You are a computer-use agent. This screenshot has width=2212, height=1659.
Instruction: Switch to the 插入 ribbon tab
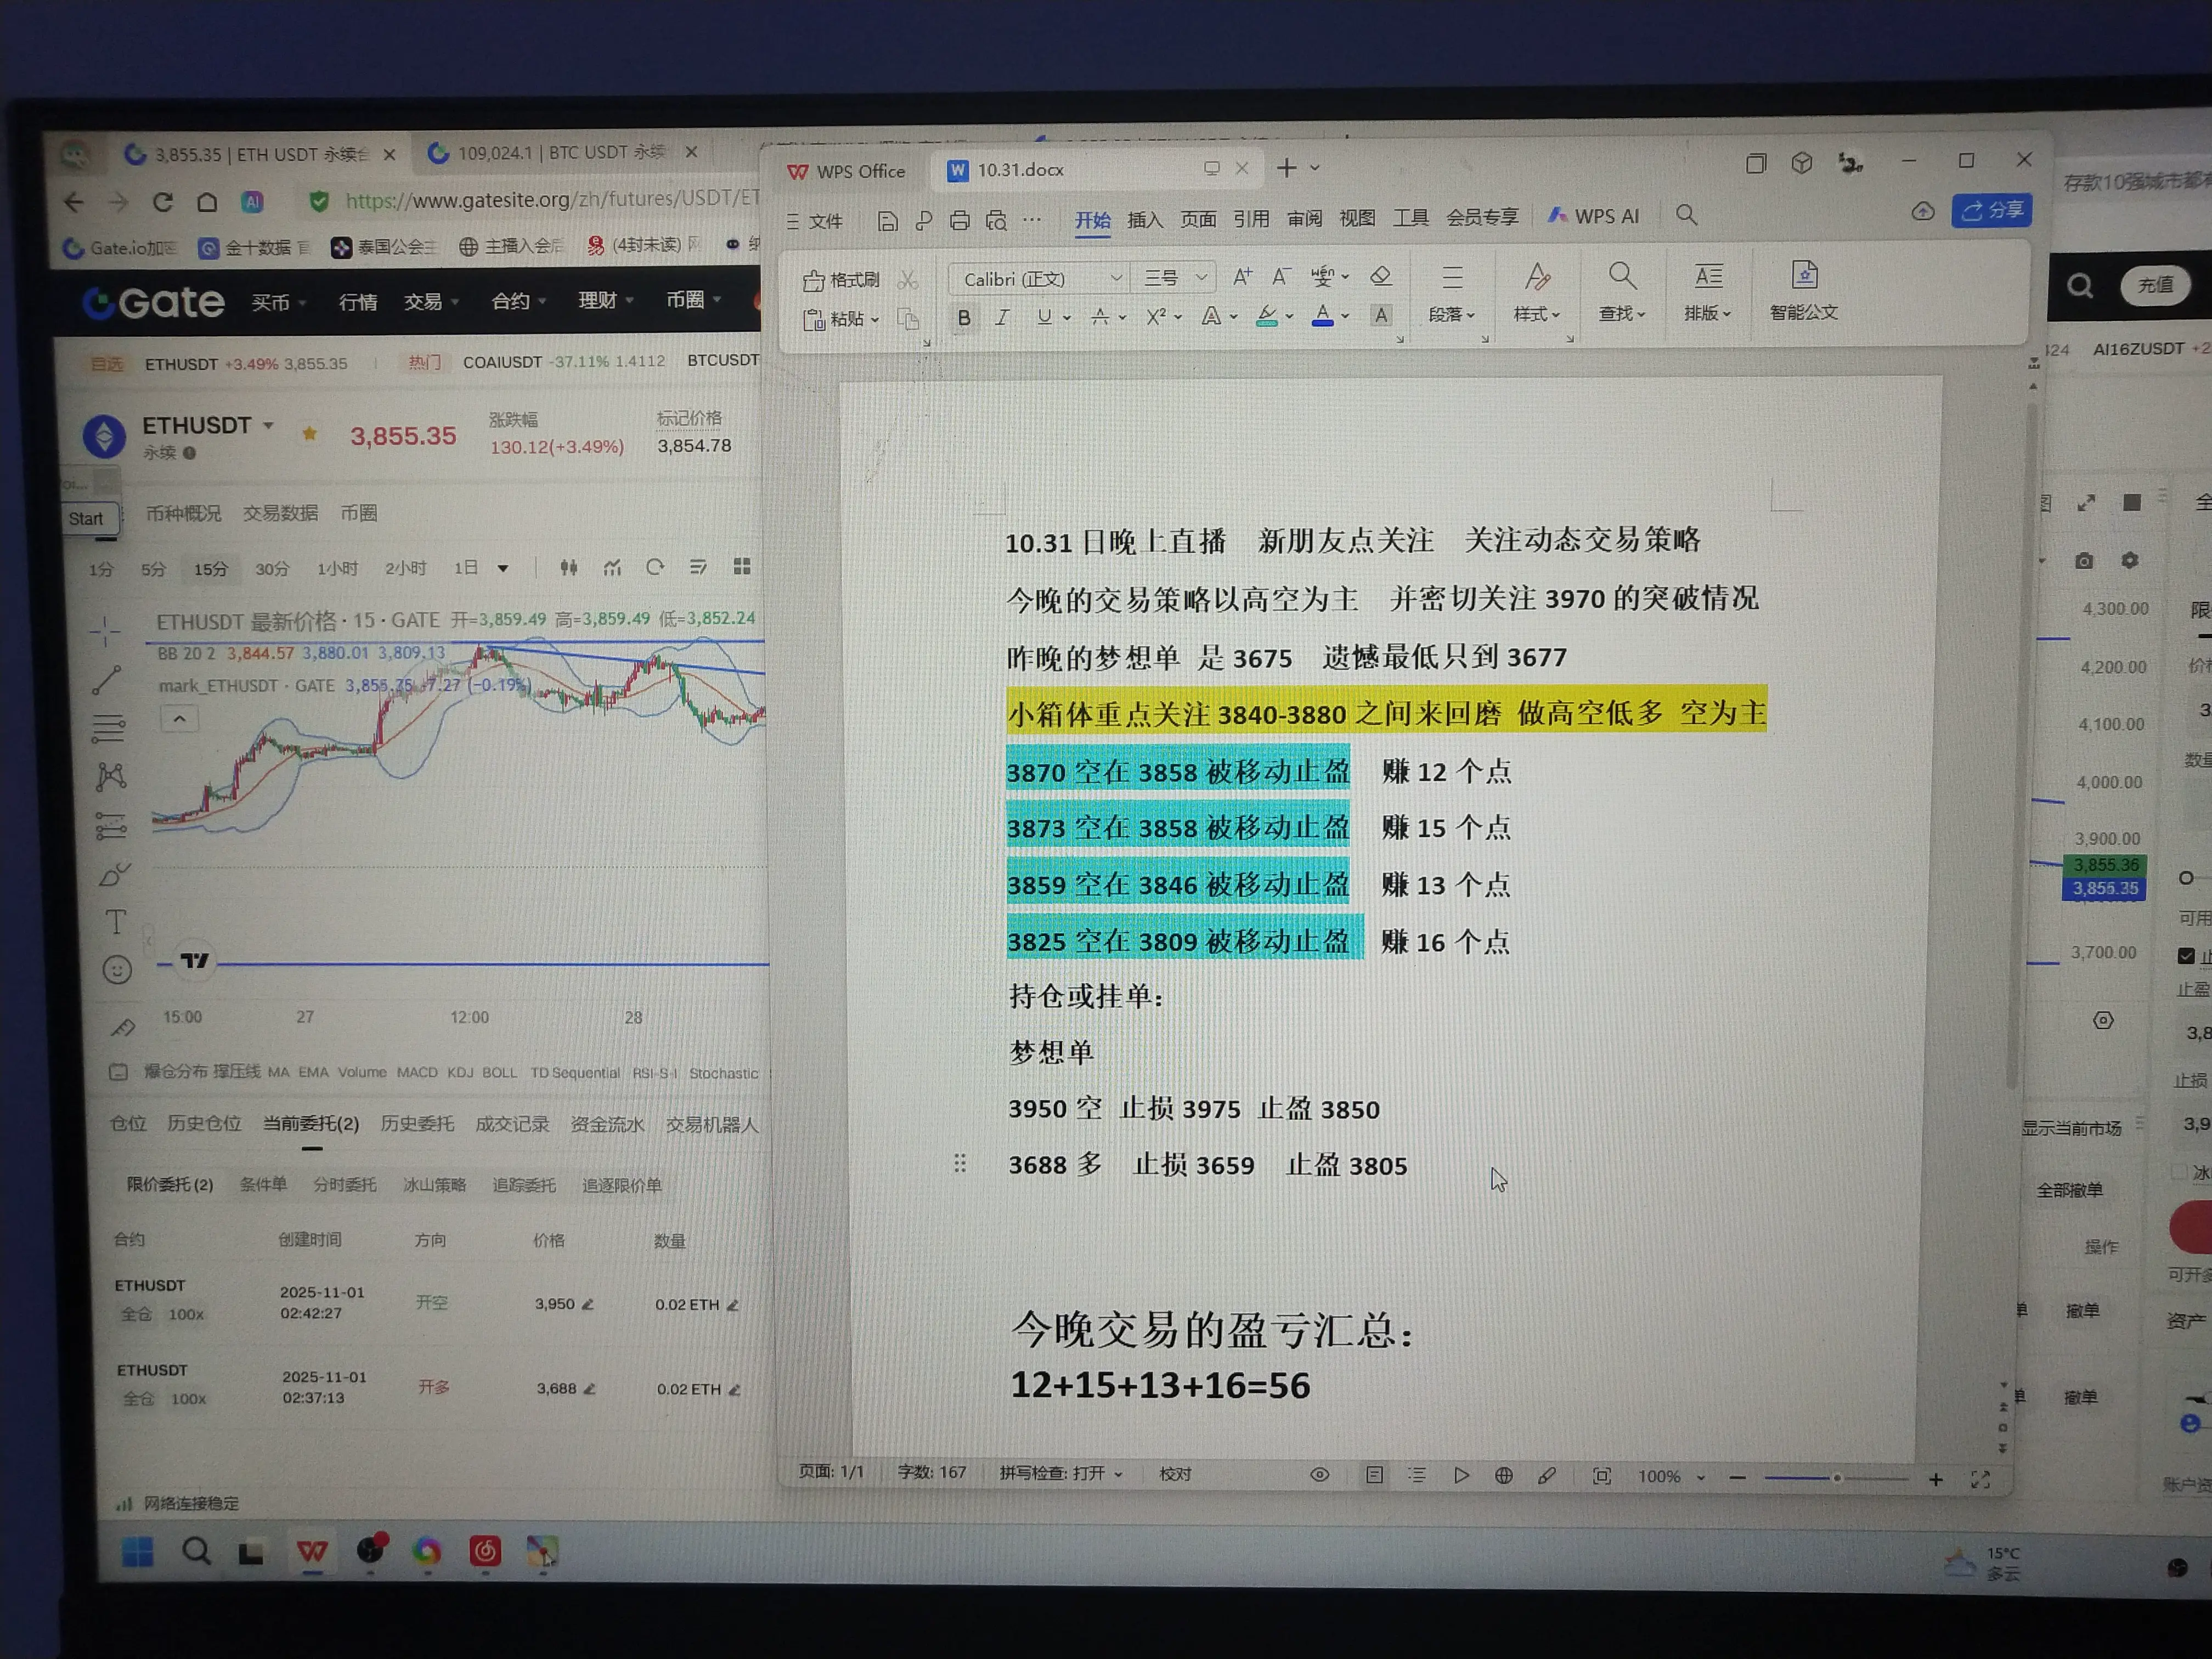pyautogui.click(x=1144, y=219)
